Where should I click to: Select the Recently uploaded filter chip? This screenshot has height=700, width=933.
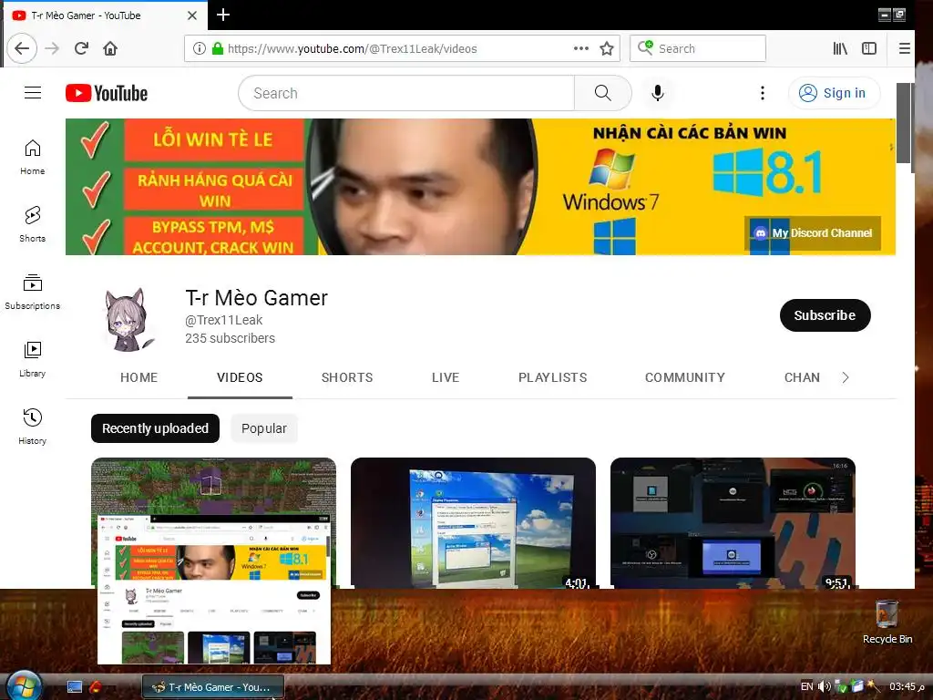click(x=155, y=428)
